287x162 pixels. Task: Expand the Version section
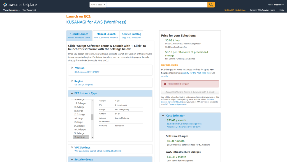(72, 68)
